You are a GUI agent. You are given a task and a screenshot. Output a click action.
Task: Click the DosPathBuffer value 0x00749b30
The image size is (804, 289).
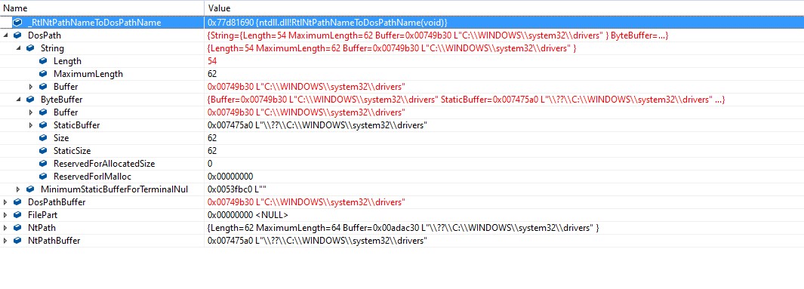pos(307,202)
